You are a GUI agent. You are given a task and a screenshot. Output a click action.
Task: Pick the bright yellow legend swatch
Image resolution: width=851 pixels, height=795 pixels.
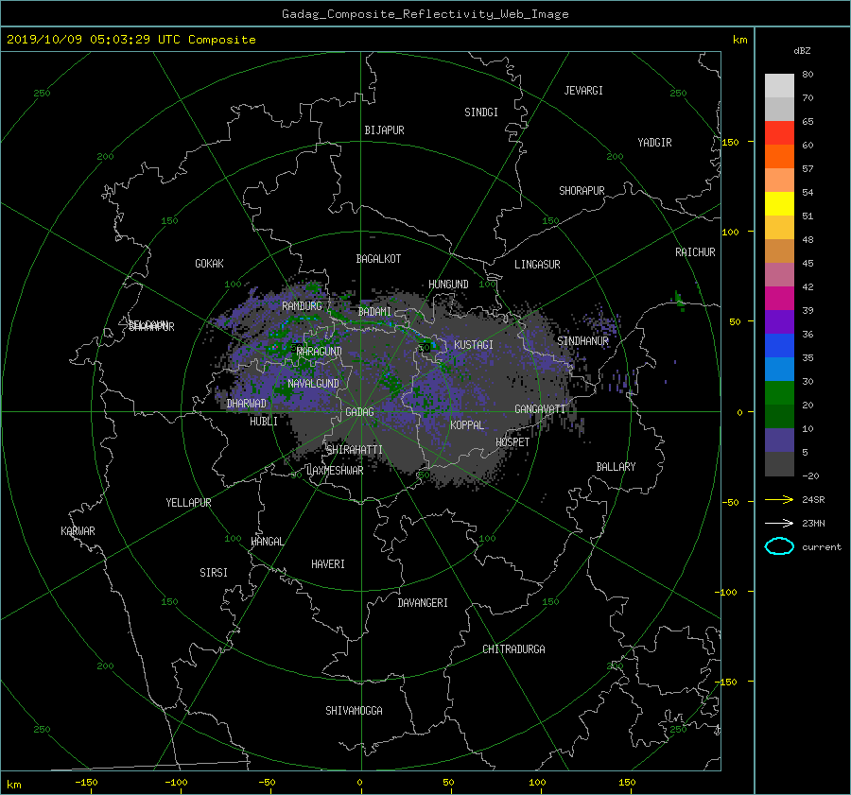779,204
